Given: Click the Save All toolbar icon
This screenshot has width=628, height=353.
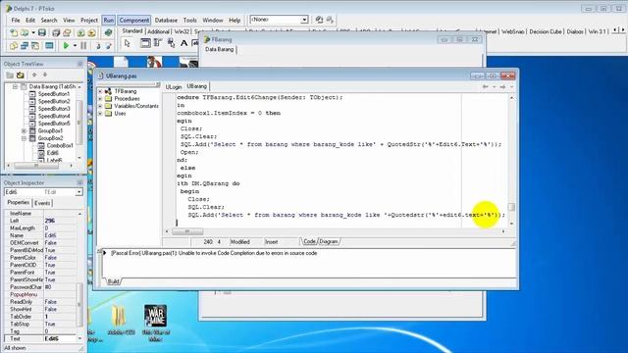Looking at the screenshot, I should point(56,32).
